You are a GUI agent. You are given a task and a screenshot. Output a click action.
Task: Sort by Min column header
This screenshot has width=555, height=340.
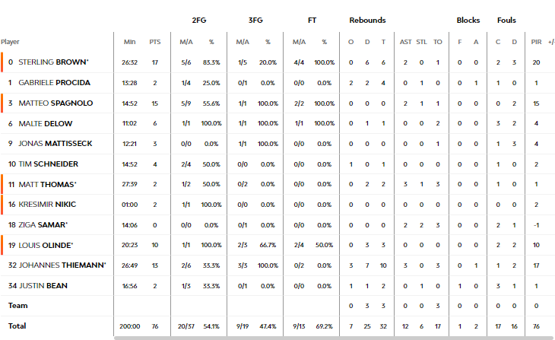[x=129, y=42]
